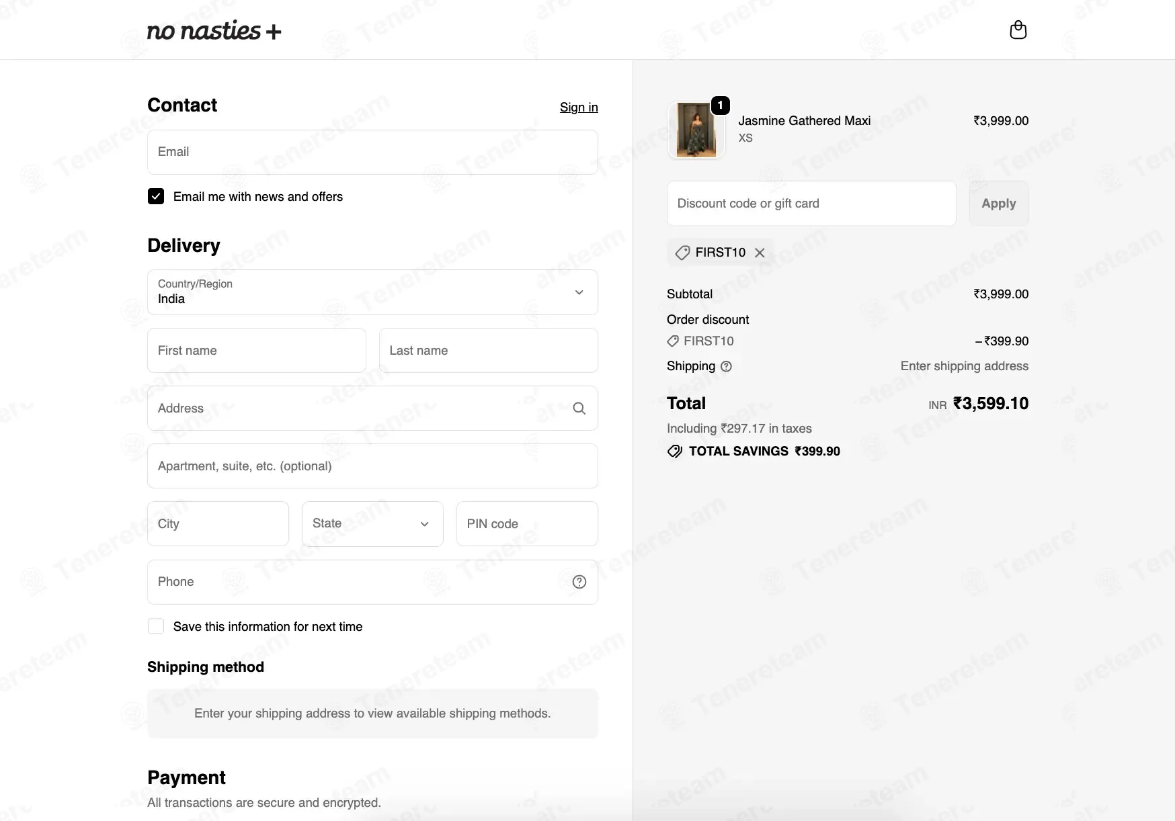Remove the FIRST10 discount code tag
This screenshot has width=1175, height=821.
(760, 253)
